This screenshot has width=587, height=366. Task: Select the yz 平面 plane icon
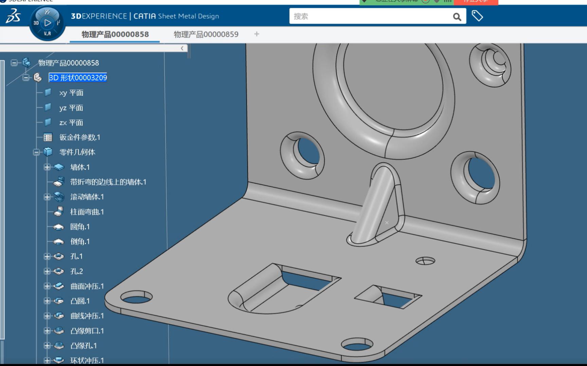point(48,107)
